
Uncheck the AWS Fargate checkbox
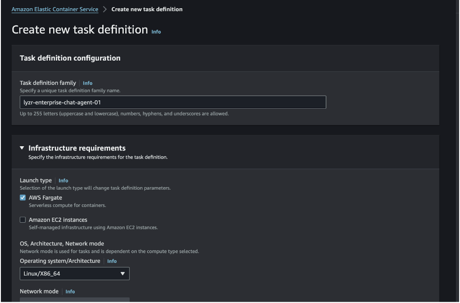23,198
